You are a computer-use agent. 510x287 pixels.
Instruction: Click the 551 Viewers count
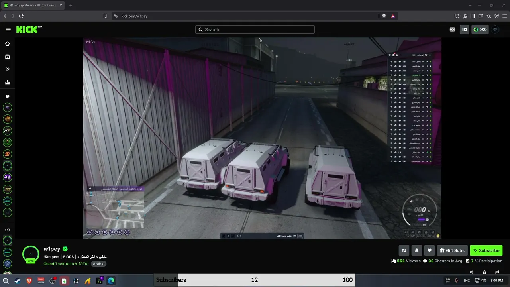406,261
